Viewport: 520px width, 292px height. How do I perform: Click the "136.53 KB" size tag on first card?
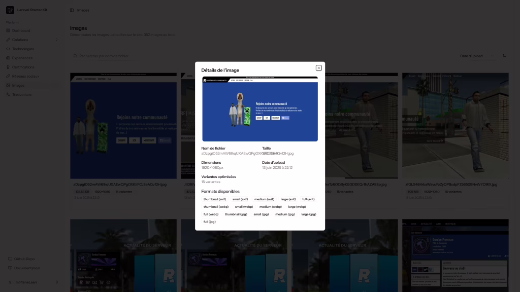coord(82,192)
